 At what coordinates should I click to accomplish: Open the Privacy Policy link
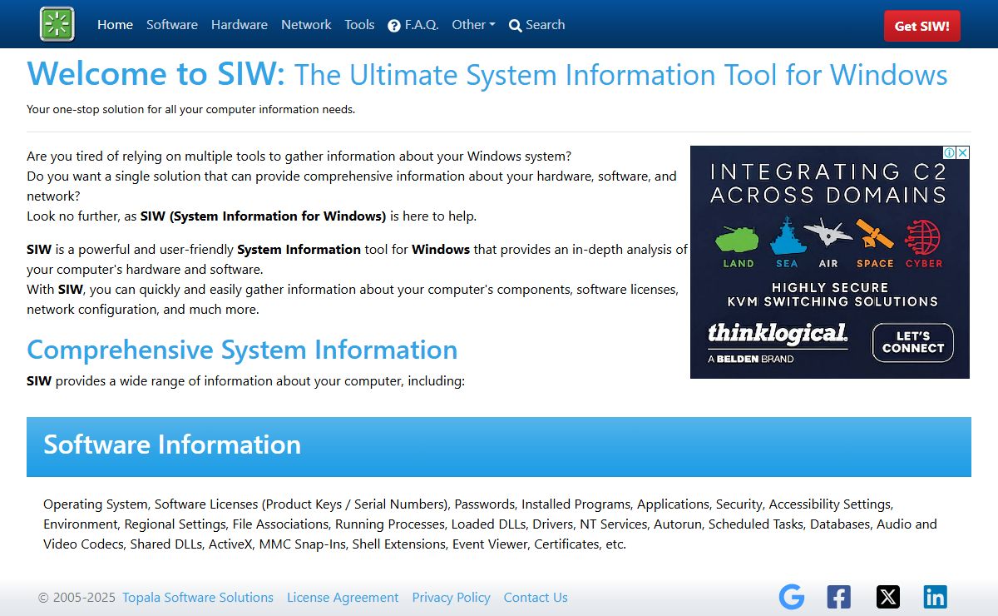point(452,598)
